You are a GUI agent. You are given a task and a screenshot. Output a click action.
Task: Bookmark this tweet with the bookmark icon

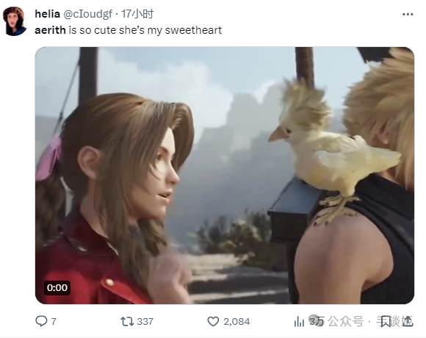[x=386, y=321]
